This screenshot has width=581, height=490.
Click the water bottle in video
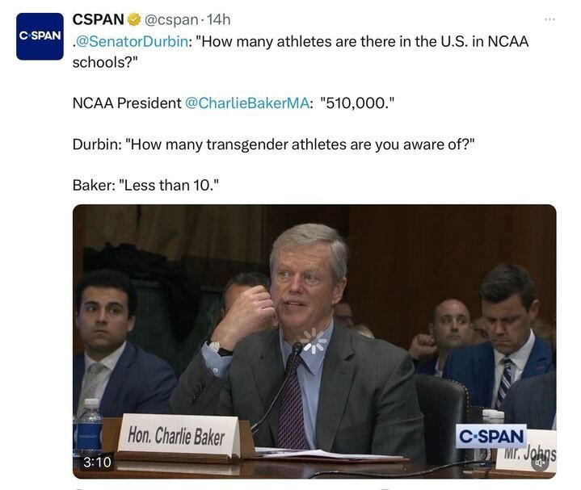(89, 426)
